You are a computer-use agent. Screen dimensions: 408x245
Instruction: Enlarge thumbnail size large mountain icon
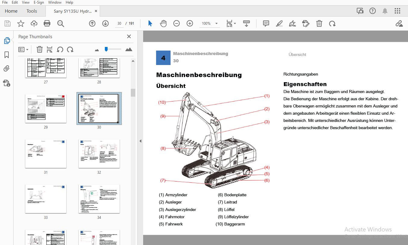pyautogui.click(x=129, y=49)
